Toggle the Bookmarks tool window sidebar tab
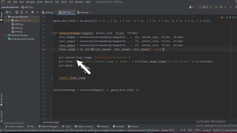The width and height of the screenshot is (237, 133). tap(1, 99)
